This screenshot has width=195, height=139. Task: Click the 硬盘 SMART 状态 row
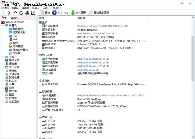click(x=93, y=110)
